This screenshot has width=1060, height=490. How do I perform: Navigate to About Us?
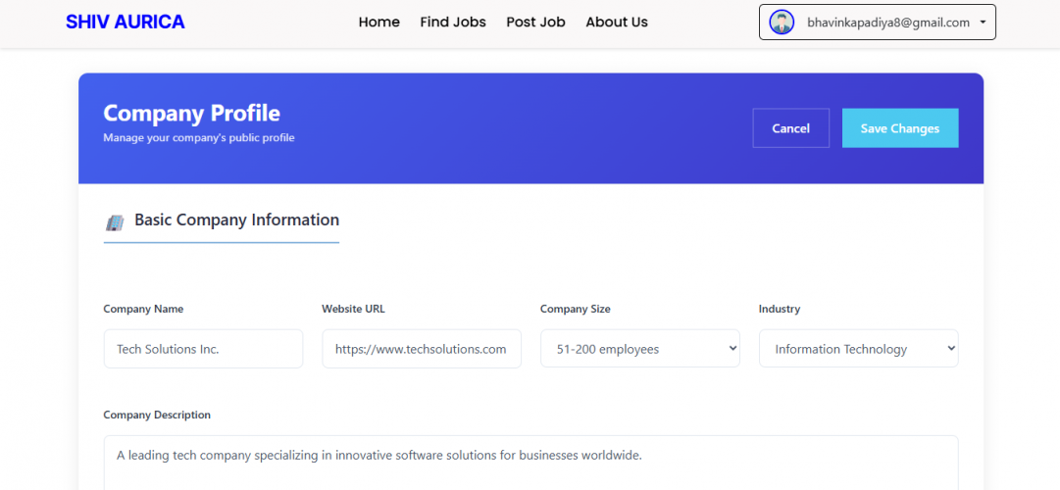click(617, 23)
